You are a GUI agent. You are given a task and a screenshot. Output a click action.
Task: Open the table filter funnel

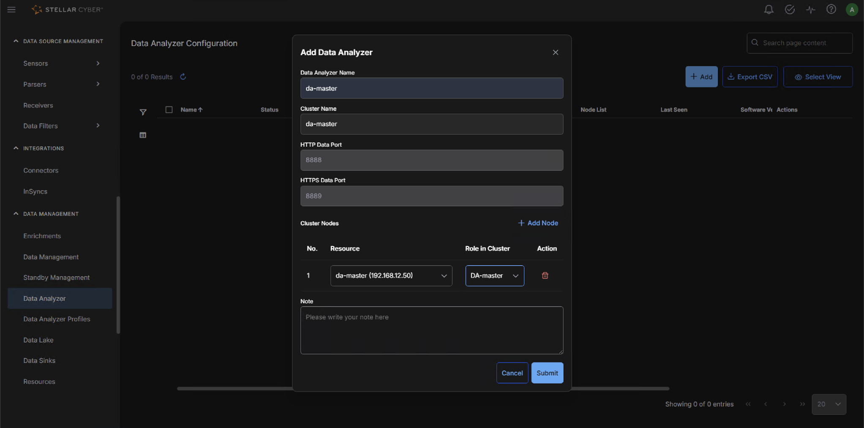pyautogui.click(x=143, y=112)
